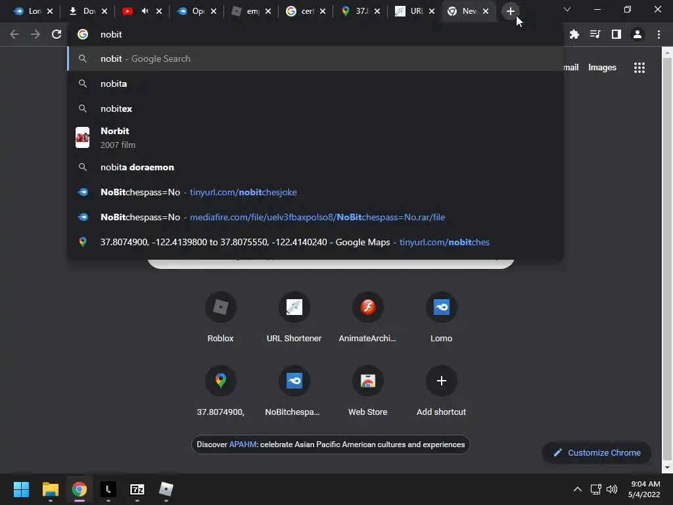Screen dimensions: 673x505
Task: Open the 37.8074900, Maps shortcut
Action: coord(220,391)
